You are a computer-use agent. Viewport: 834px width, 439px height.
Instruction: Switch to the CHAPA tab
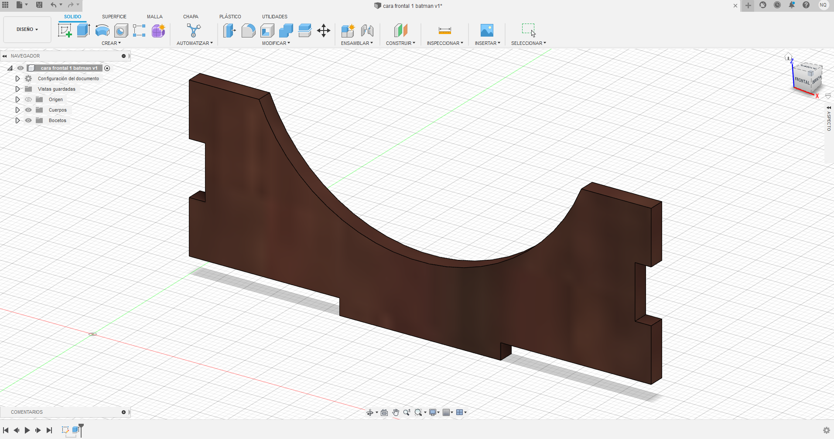tap(191, 17)
